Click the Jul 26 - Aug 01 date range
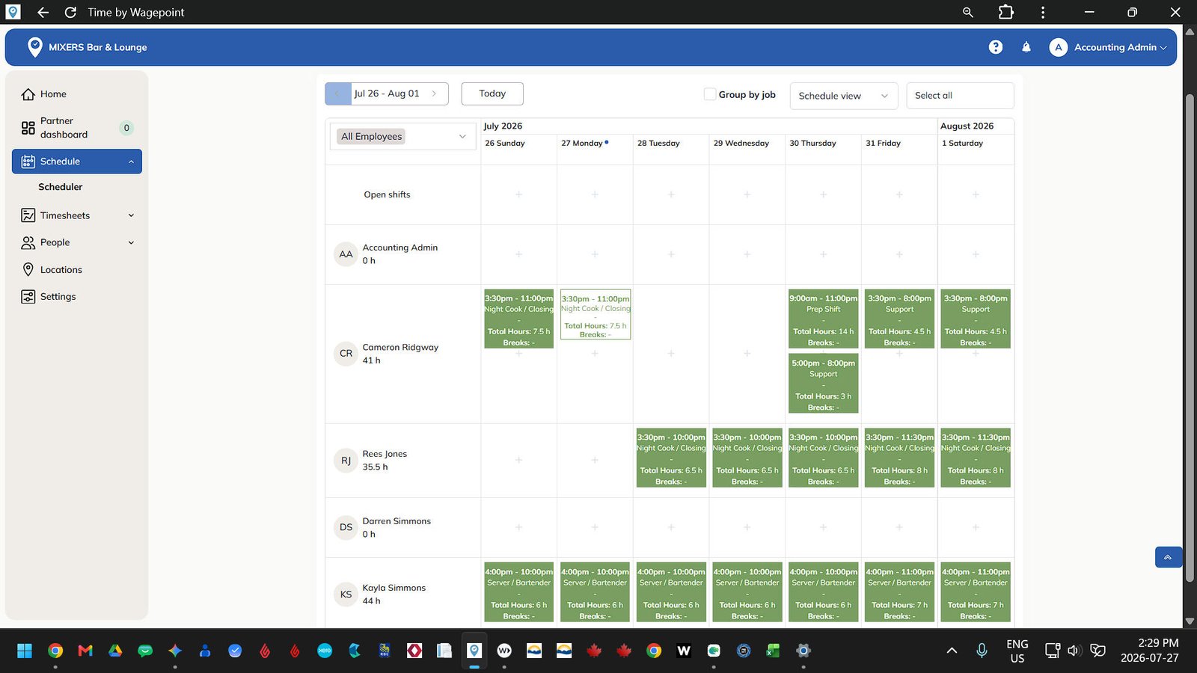Viewport: 1197px width, 673px height. point(387,93)
